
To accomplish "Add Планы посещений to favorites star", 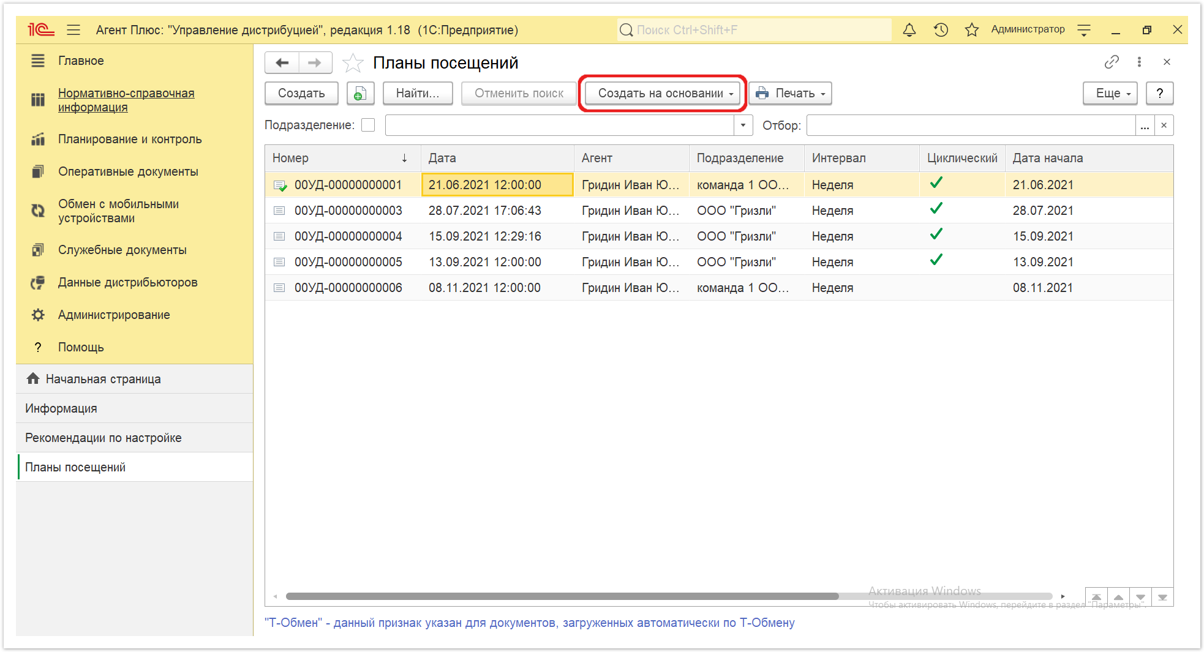I will pos(353,63).
